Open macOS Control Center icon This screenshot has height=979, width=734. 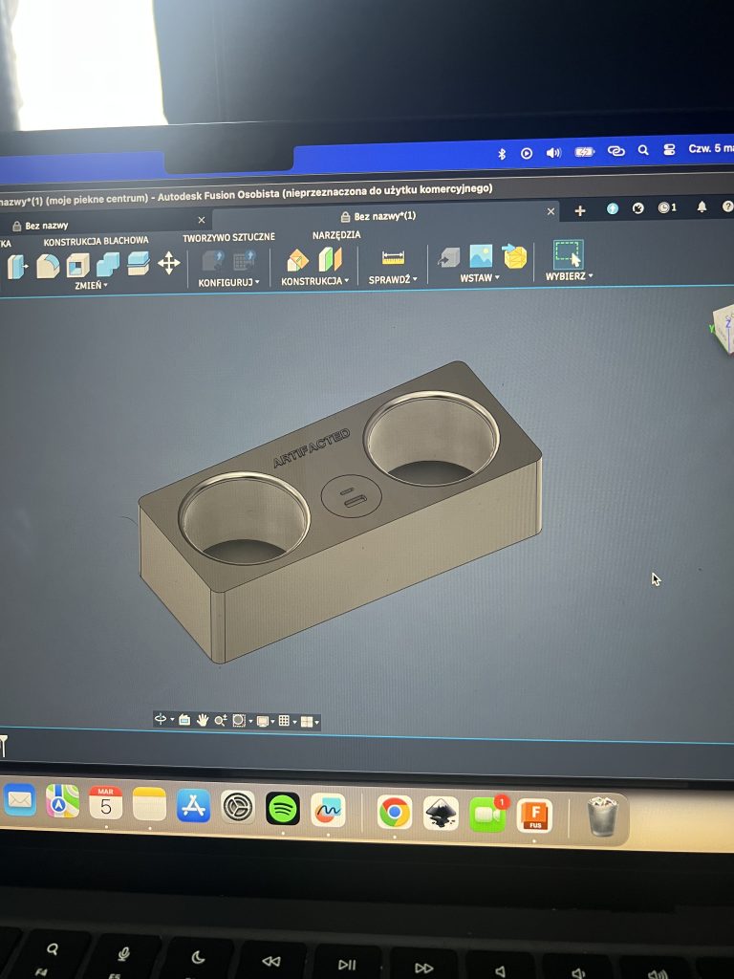point(669,149)
